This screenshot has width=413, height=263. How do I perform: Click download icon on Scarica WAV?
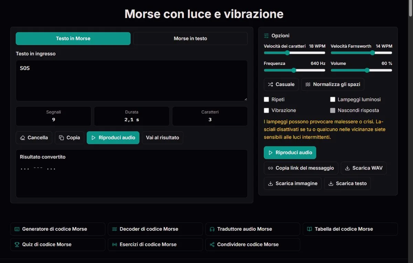coord(348,168)
